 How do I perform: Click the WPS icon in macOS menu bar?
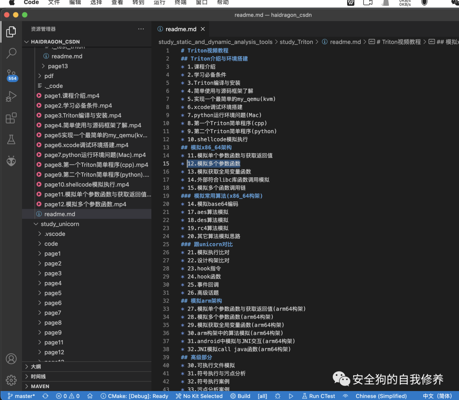350,3
